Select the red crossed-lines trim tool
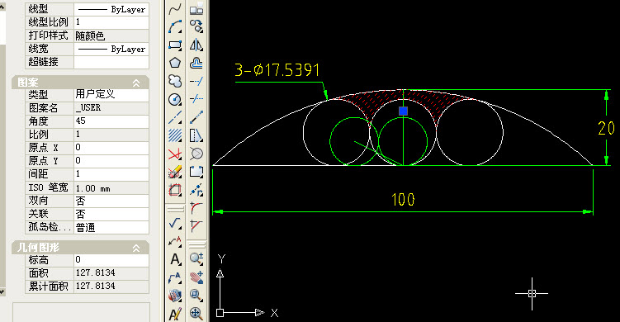 point(175,154)
